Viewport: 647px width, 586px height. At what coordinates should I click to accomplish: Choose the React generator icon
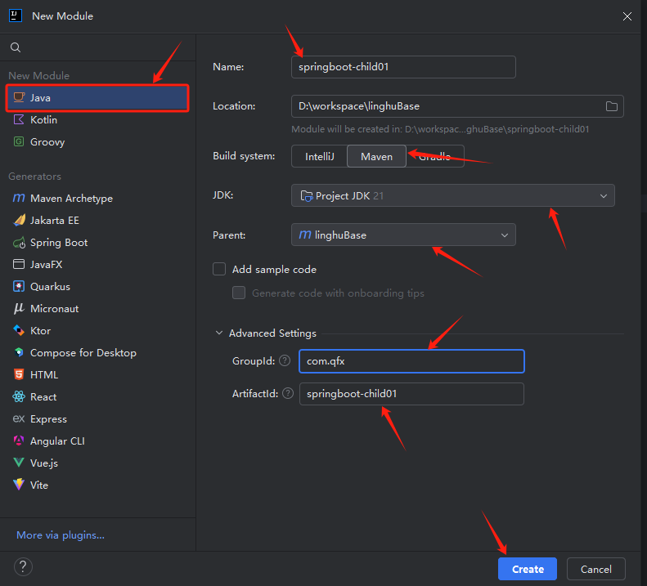click(x=18, y=397)
